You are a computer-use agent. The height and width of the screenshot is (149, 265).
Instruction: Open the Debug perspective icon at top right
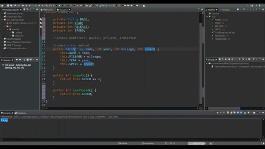[260, 5]
